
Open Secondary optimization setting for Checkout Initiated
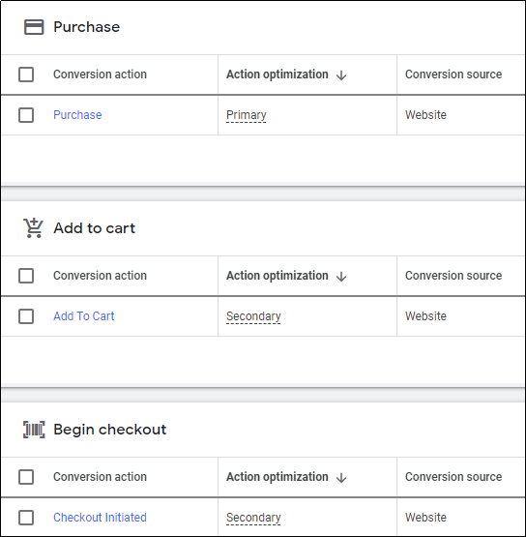(253, 518)
